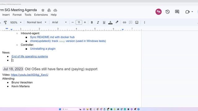The height and width of the screenshot is (111, 198).
Task: Decrease font size with minus button
Action: [73, 23]
